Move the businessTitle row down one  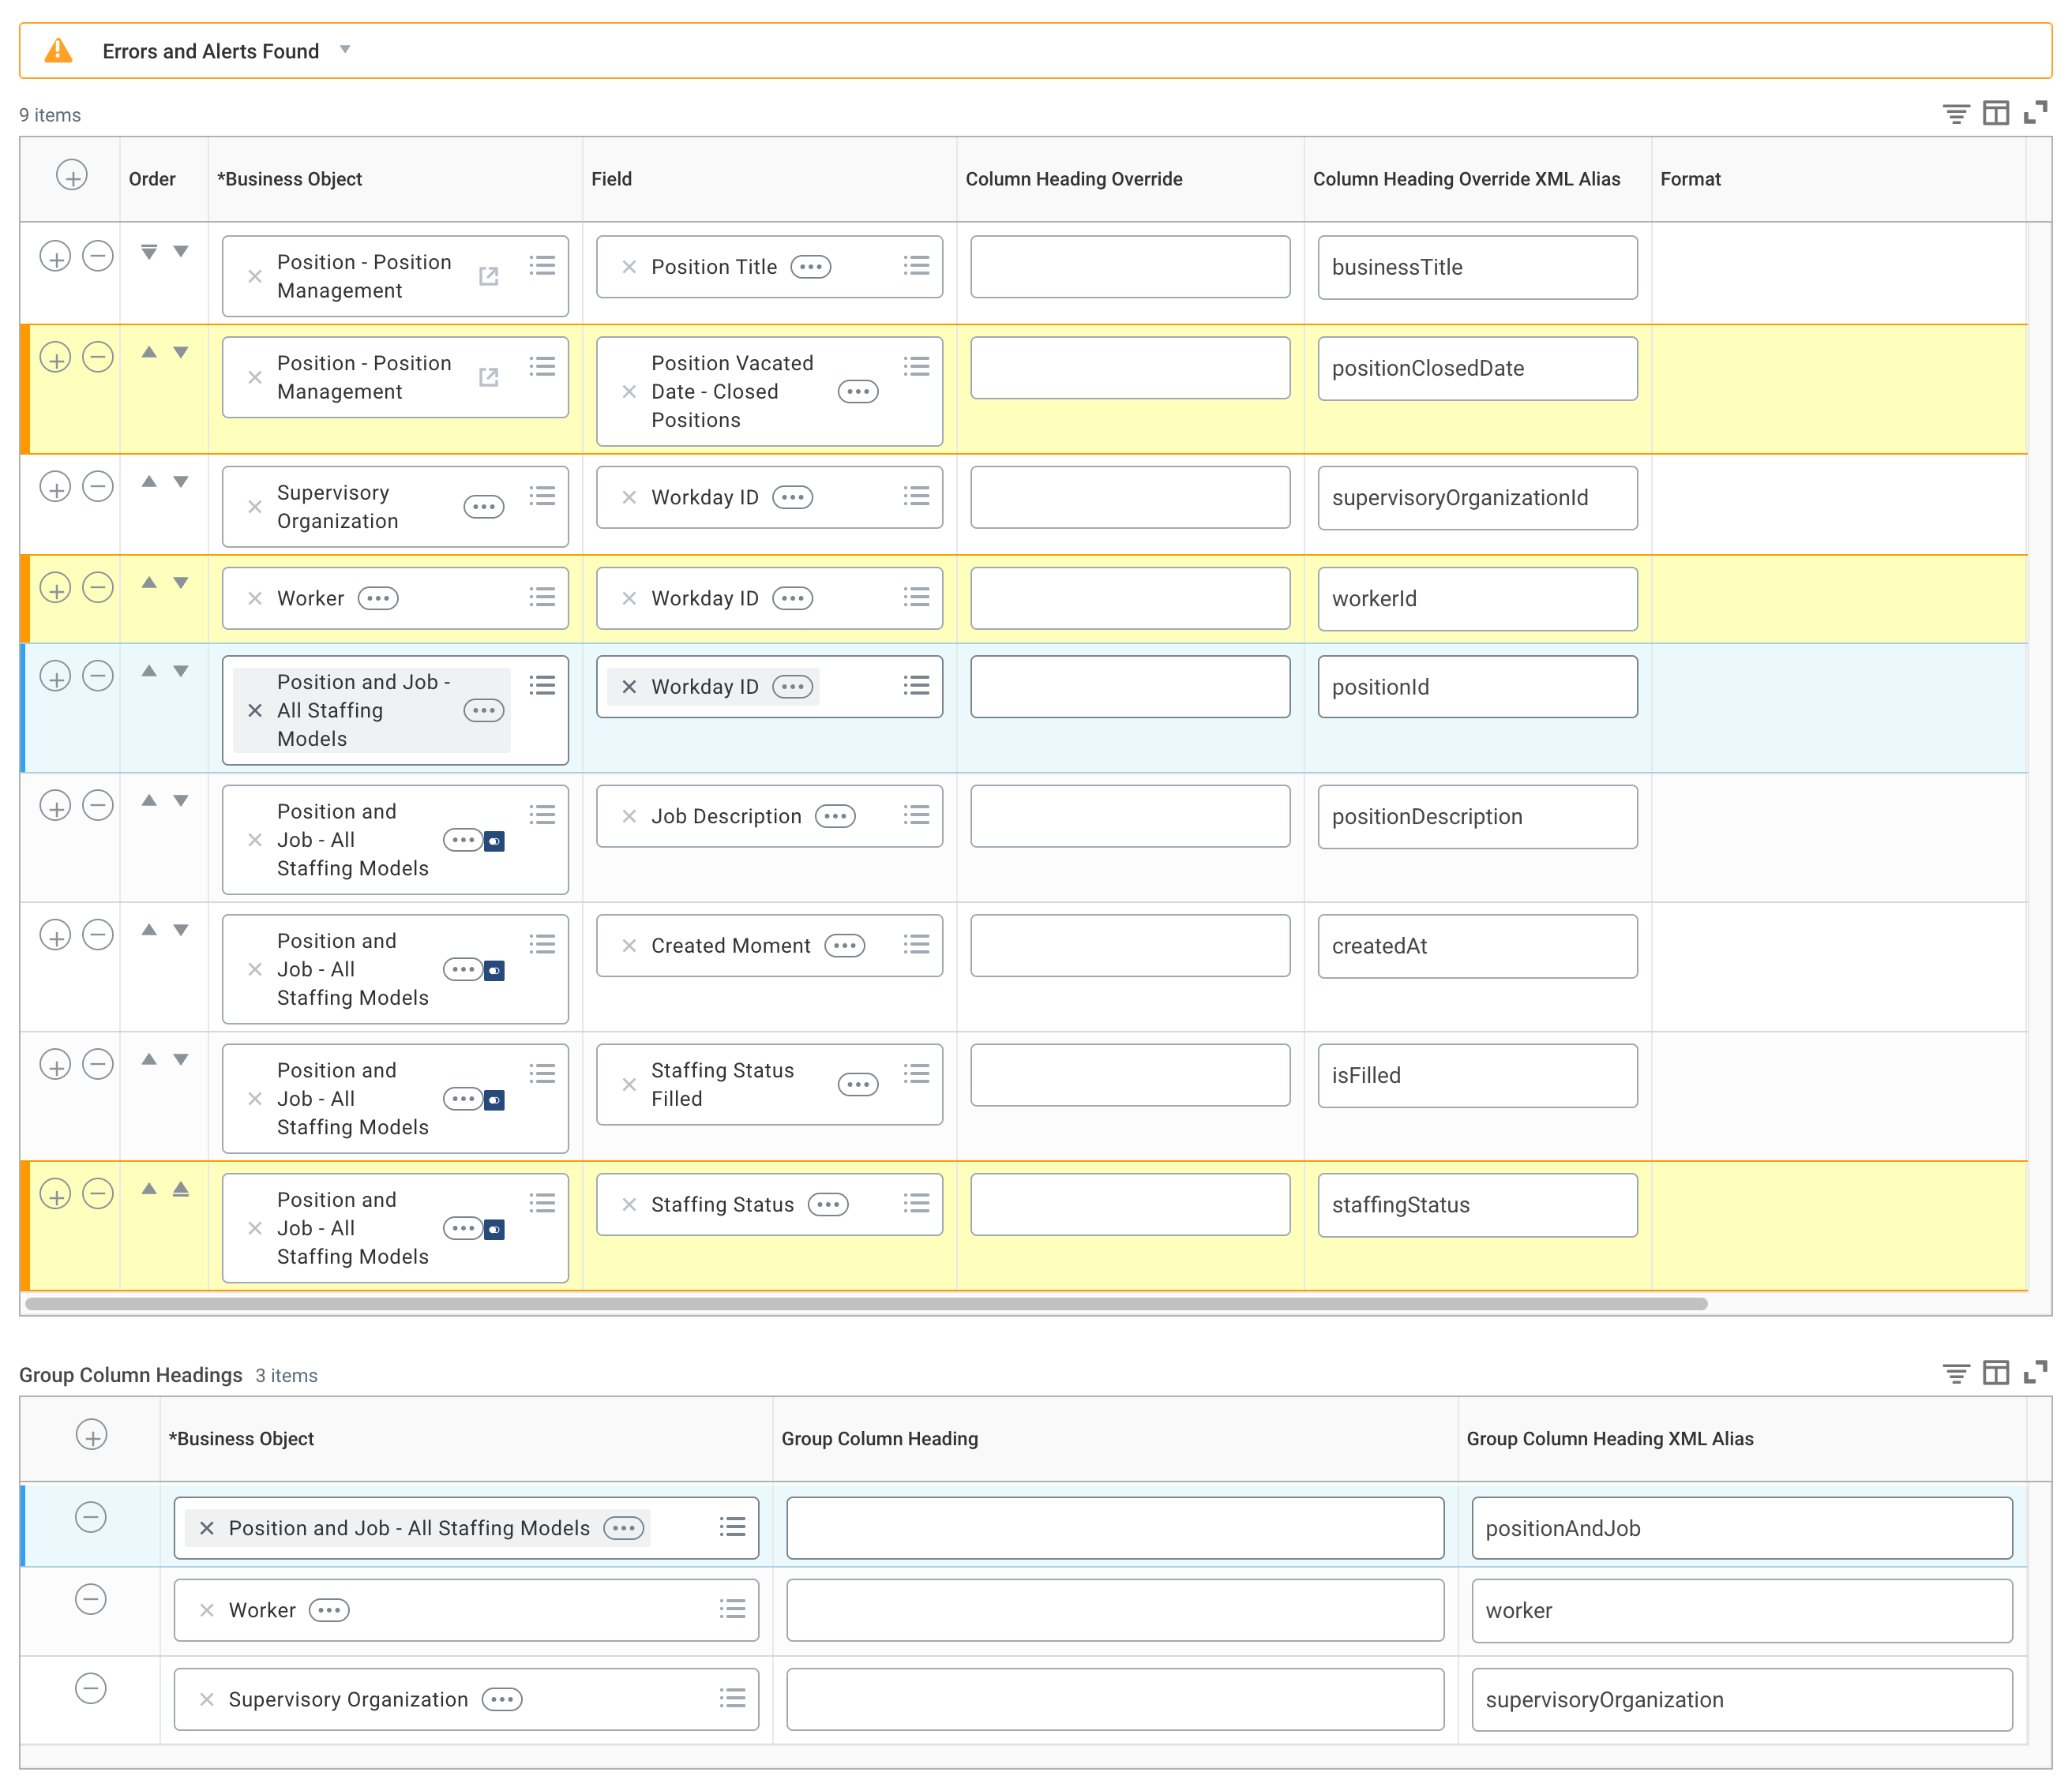[181, 252]
